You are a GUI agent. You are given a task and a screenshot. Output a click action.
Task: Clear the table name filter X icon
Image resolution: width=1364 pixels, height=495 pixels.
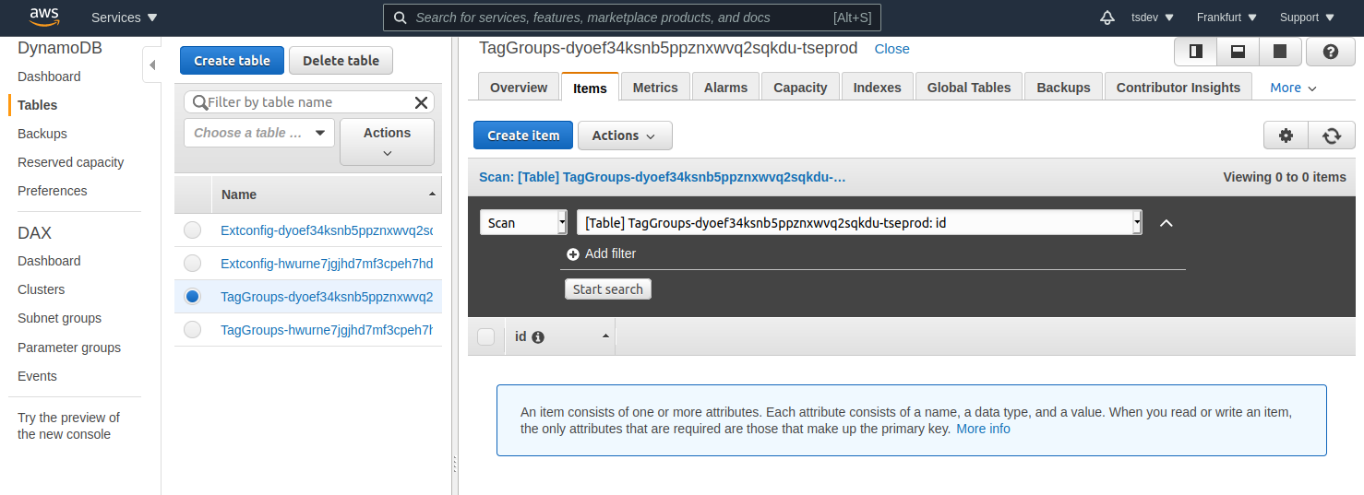[x=421, y=102]
